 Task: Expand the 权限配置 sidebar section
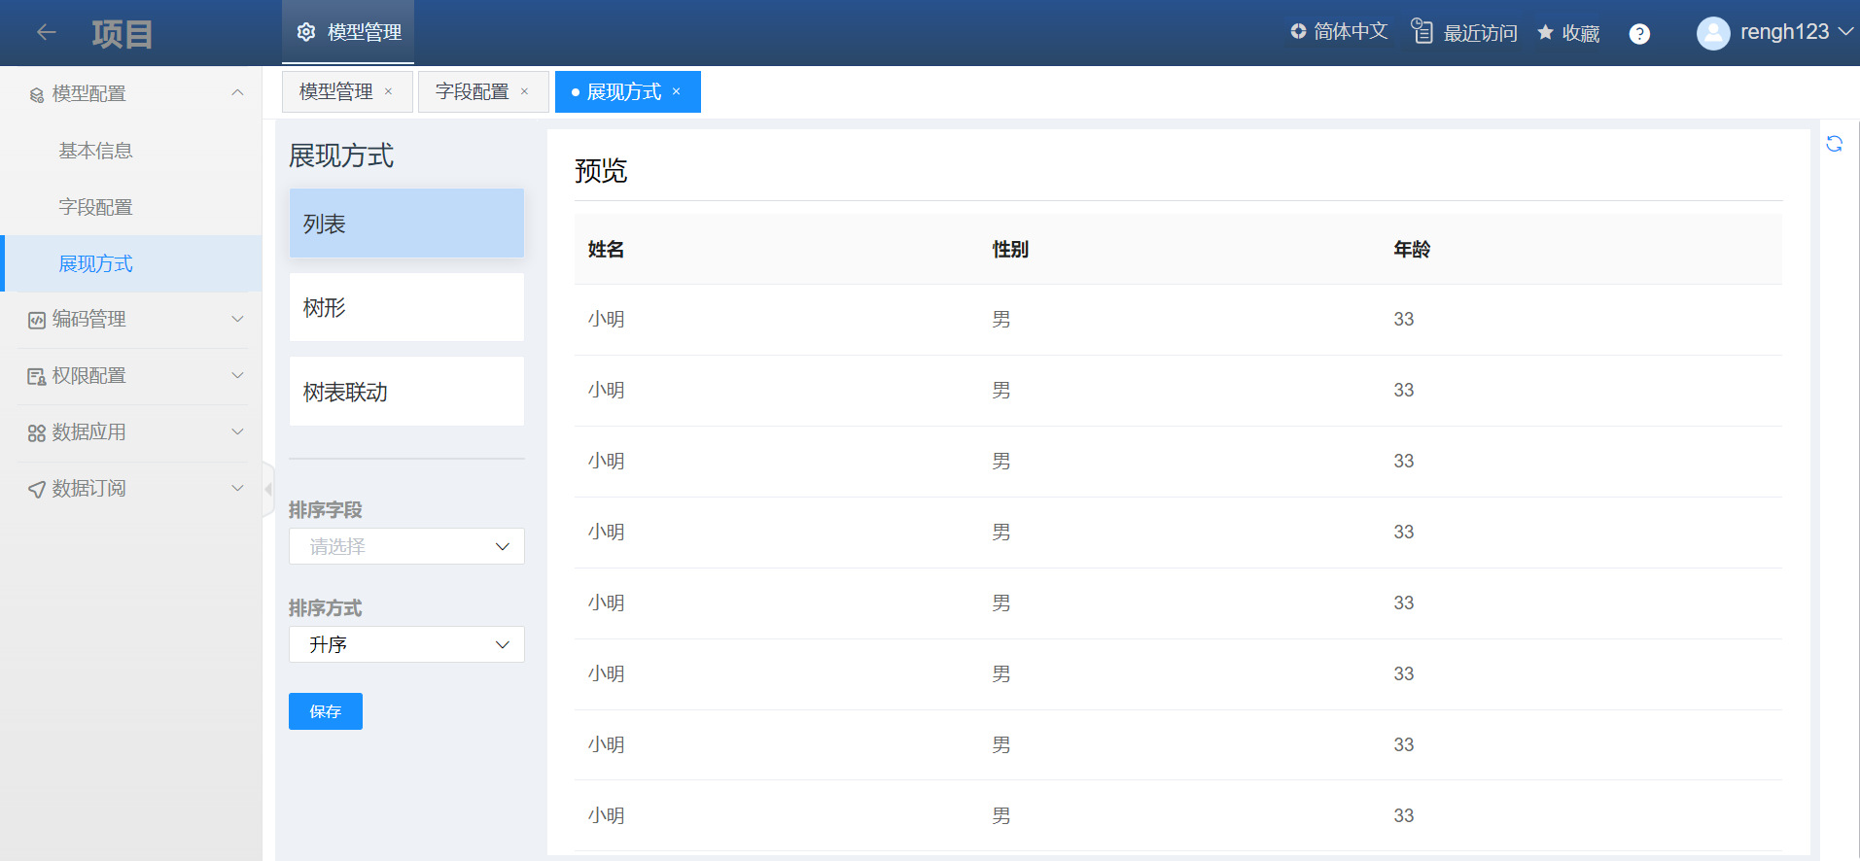(x=131, y=376)
